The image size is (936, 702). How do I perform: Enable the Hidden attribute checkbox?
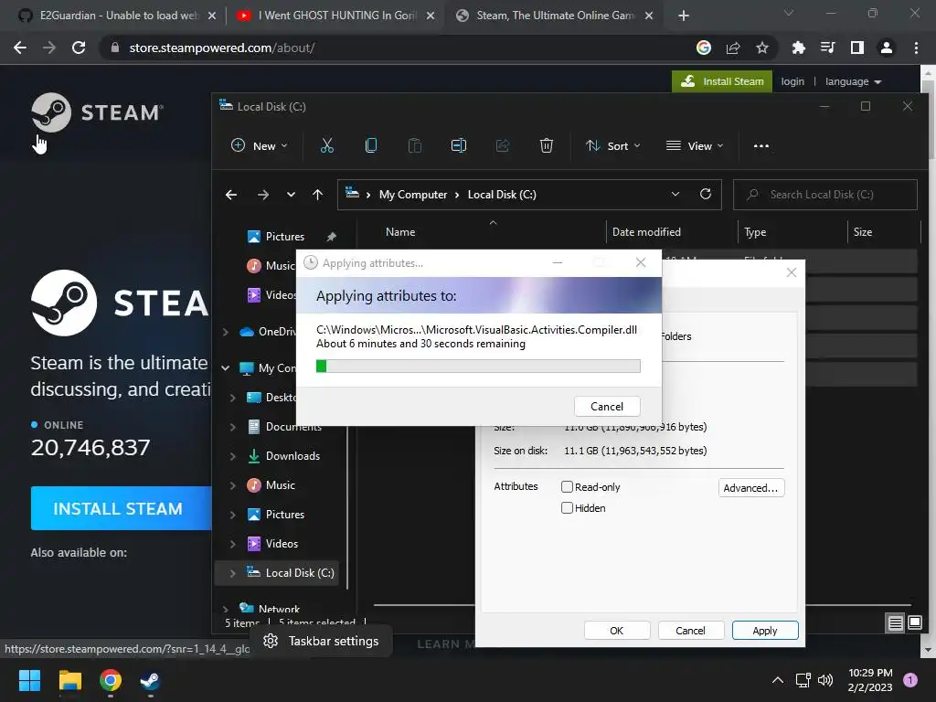[567, 508]
